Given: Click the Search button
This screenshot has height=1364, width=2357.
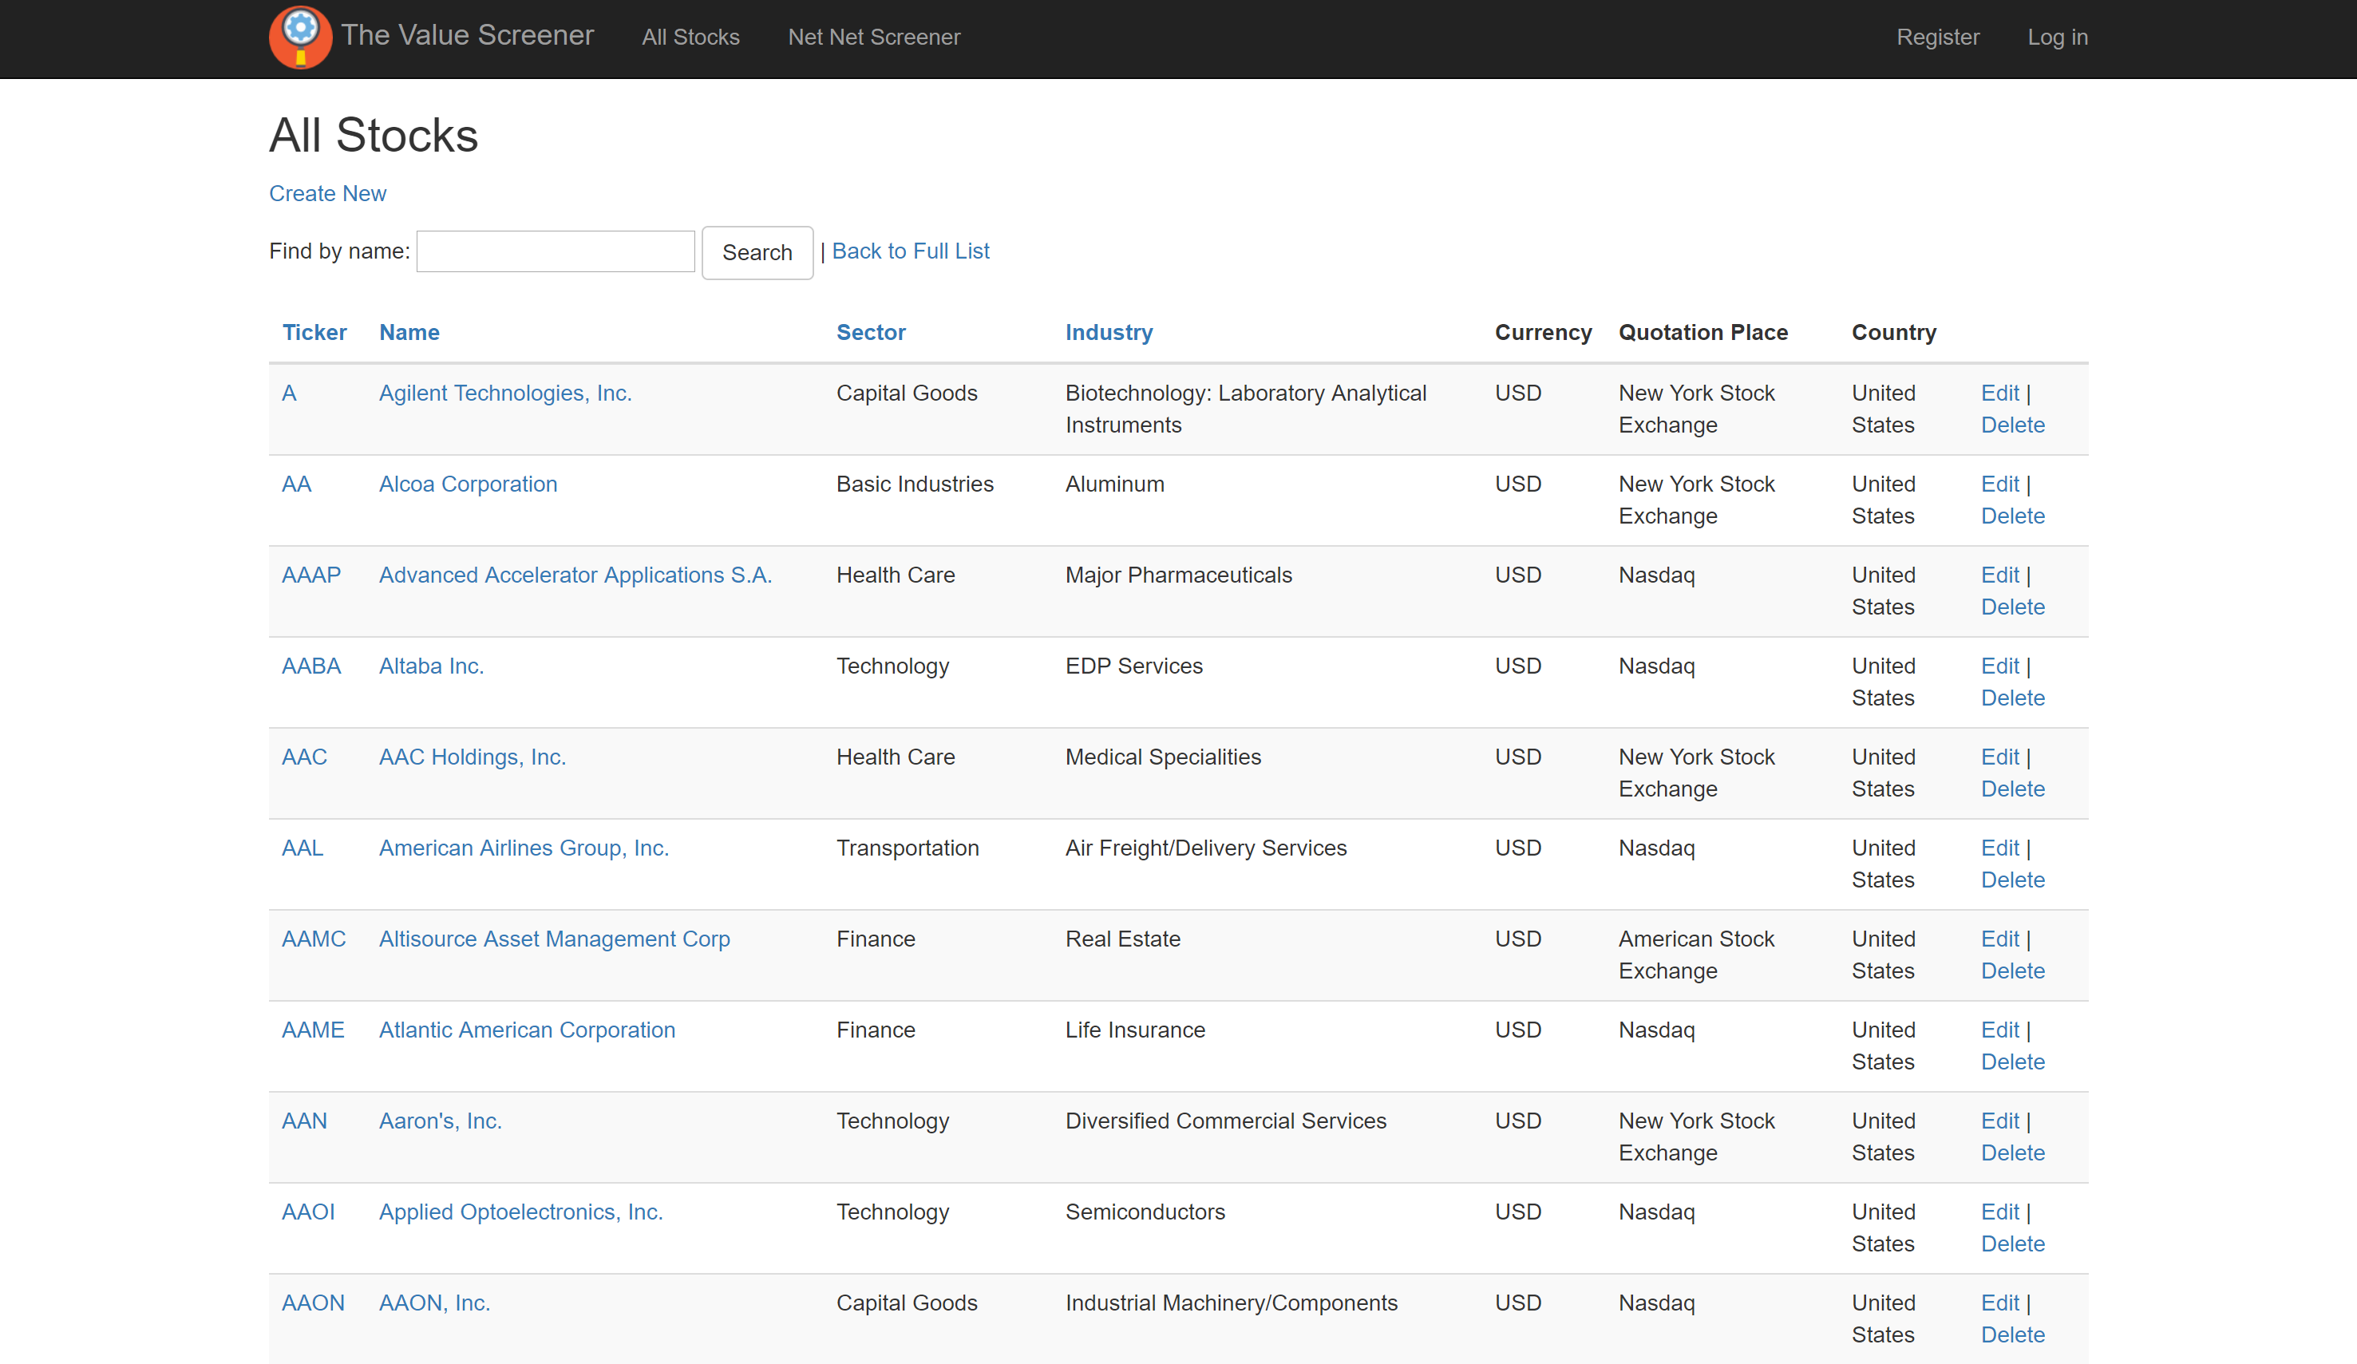Looking at the screenshot, I should point(757,252).
